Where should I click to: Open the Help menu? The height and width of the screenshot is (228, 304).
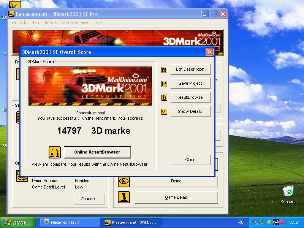pyautogui.click(x=98, y=22)
